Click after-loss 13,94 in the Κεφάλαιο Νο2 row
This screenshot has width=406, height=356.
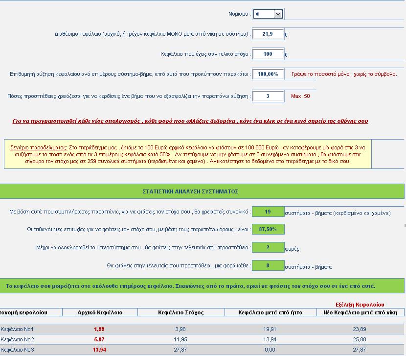point(270,339)
